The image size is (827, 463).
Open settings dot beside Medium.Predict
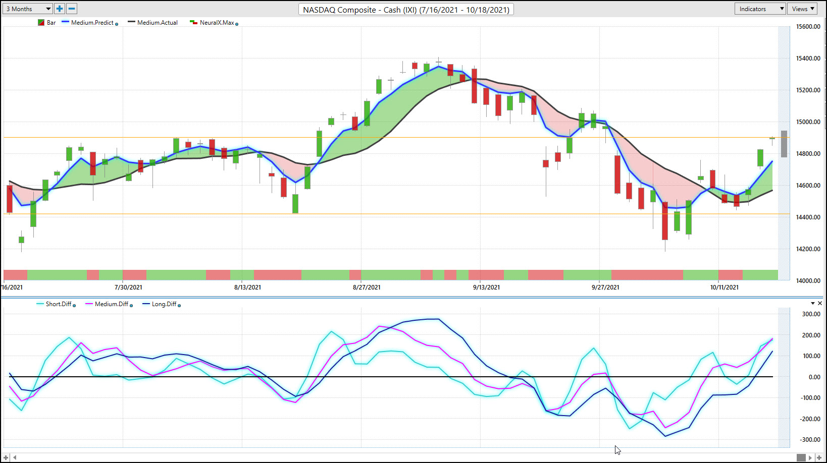(x=117, y=24)
